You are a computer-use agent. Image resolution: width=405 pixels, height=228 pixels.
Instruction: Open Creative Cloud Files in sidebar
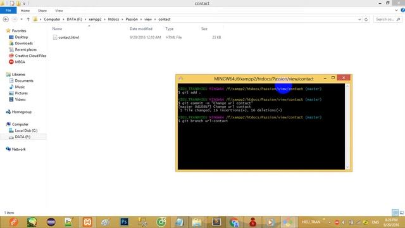tap(30, 56)
